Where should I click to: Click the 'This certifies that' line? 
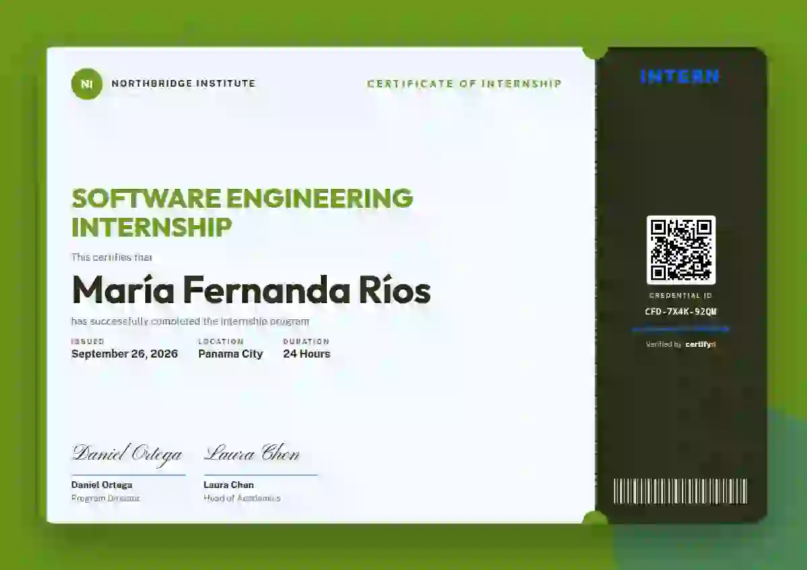pos(112,257)
